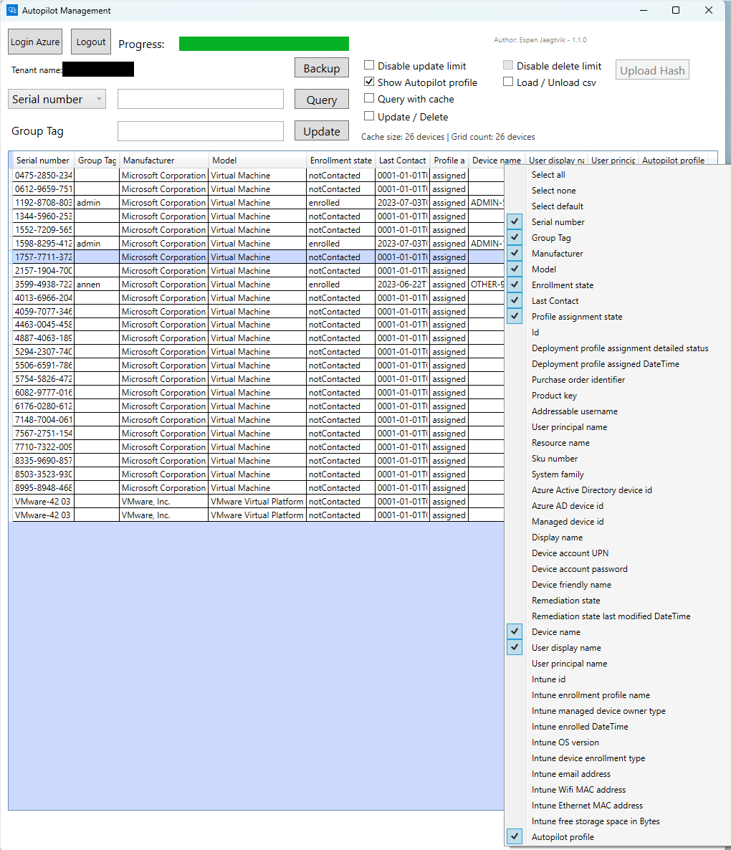The height and width of the screenshot is (850, 731).
Task: Enable Managed device id column
Action: pos(568,521)
